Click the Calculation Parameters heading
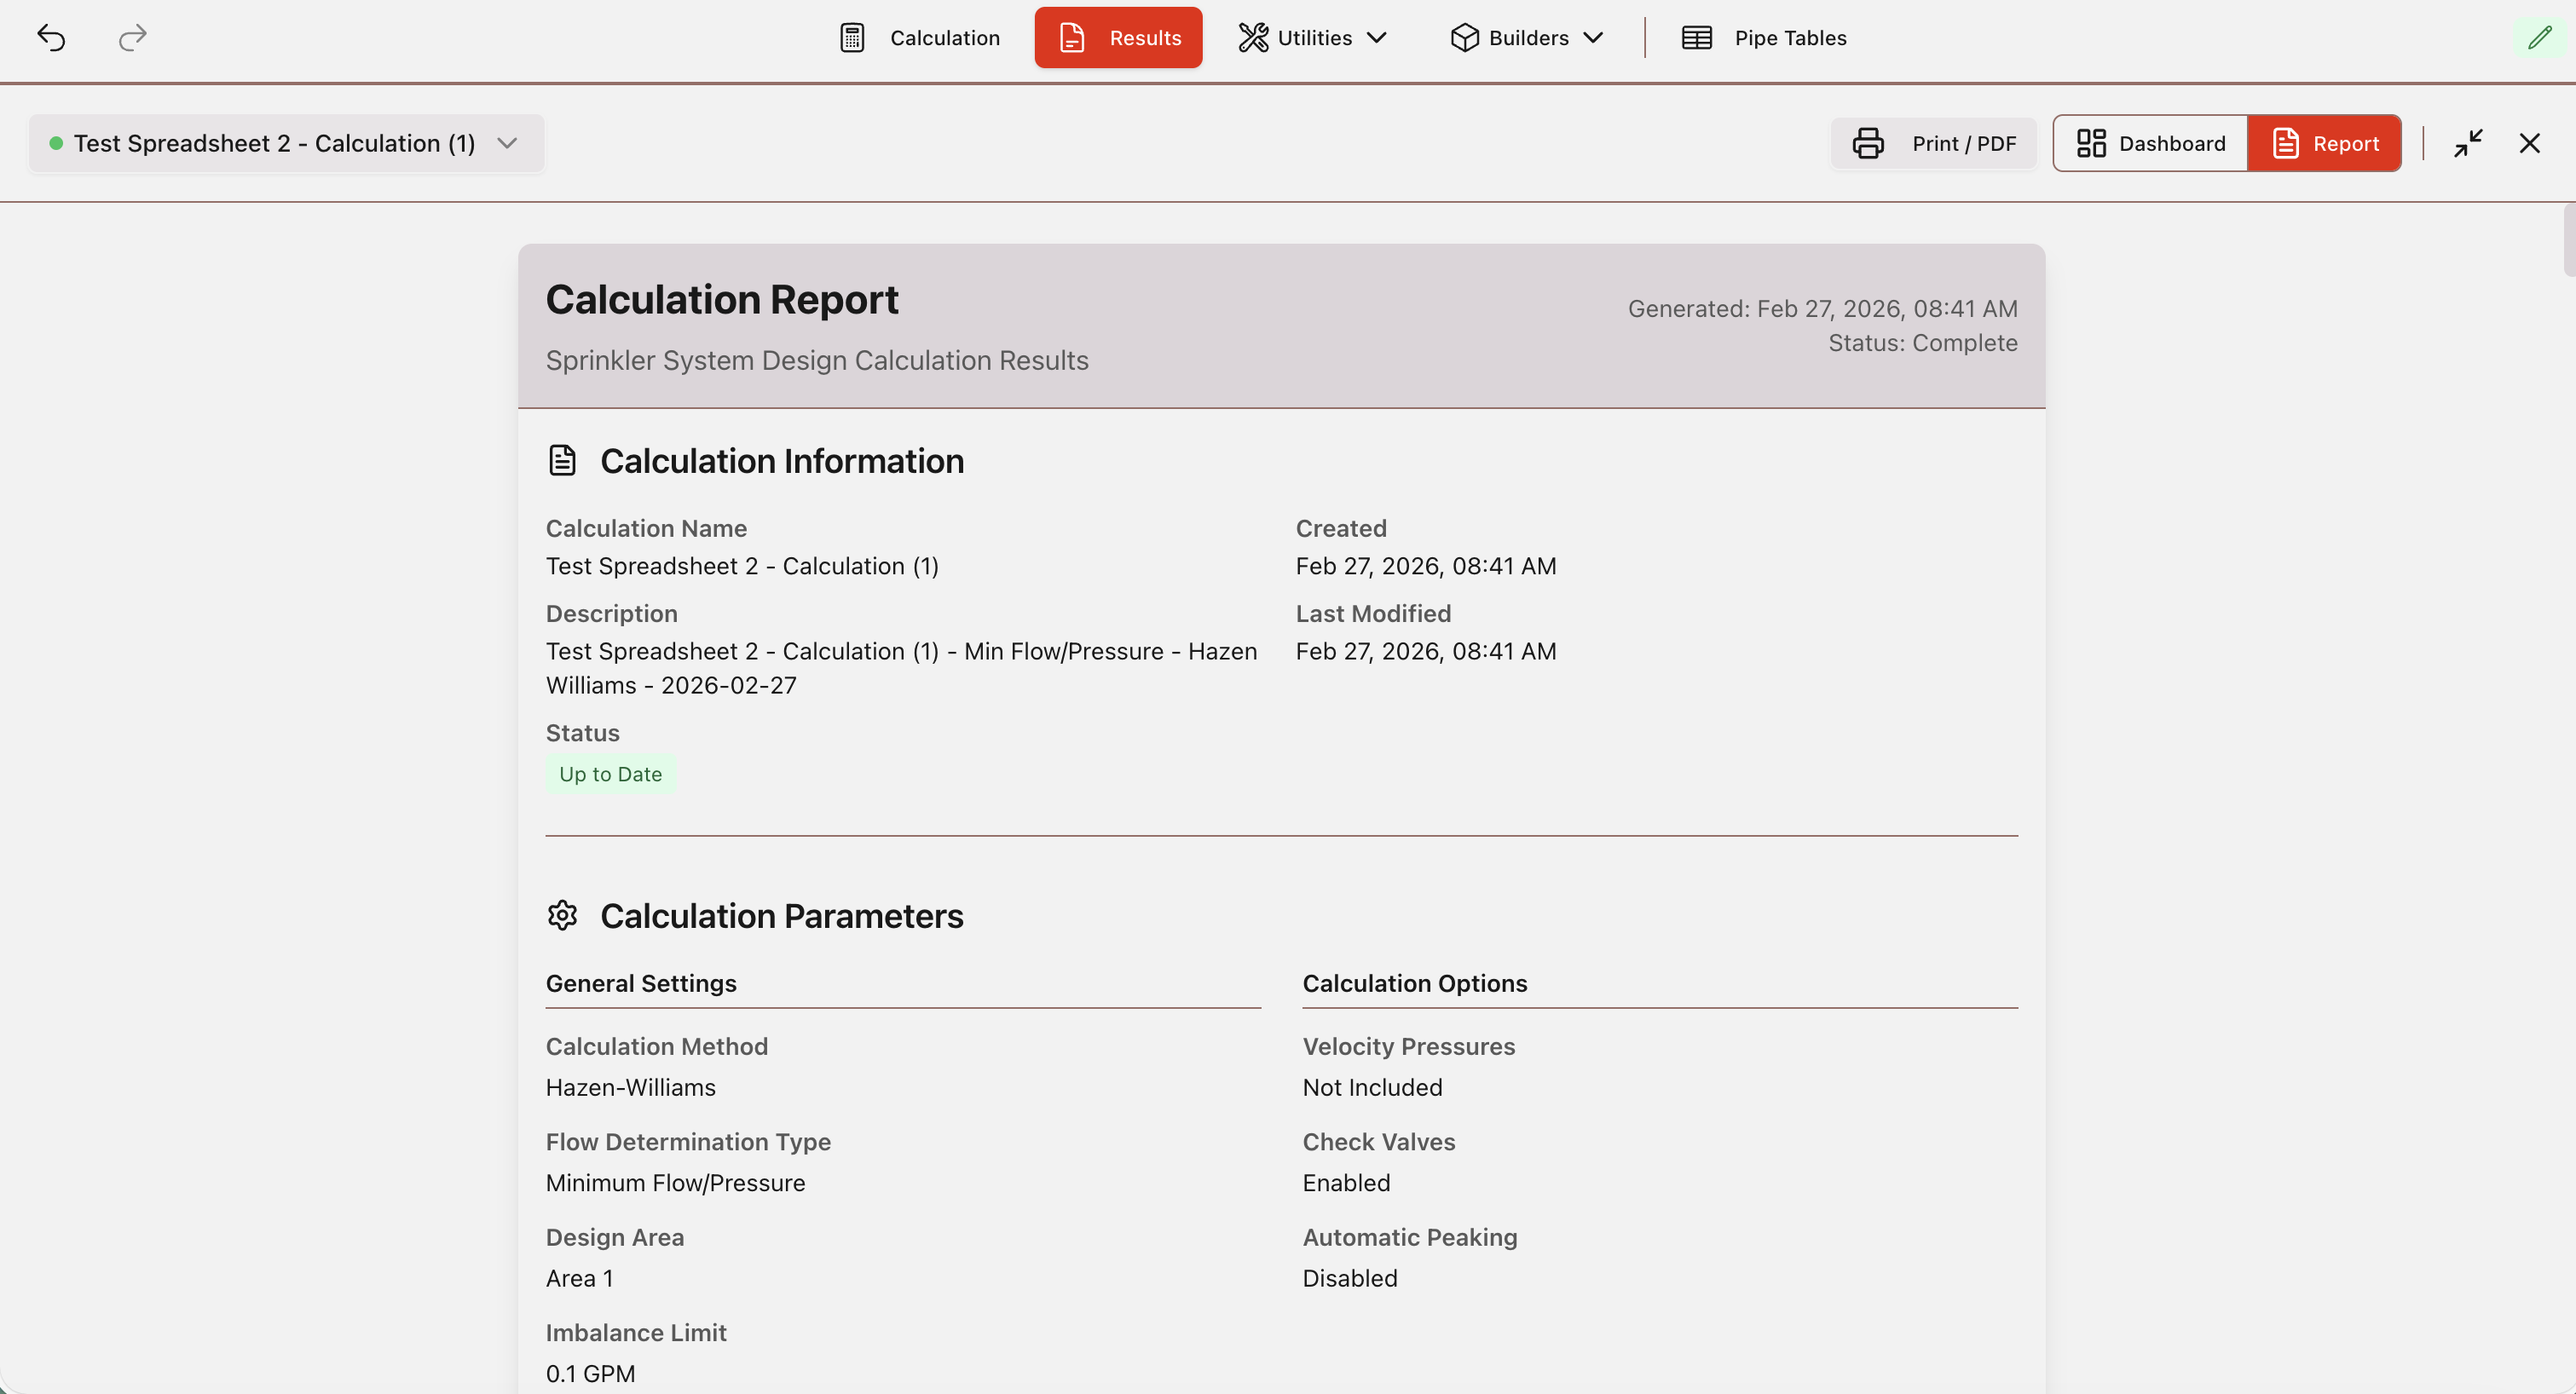This screenshot has width=2576, height=1394. [x=781, y=915]
